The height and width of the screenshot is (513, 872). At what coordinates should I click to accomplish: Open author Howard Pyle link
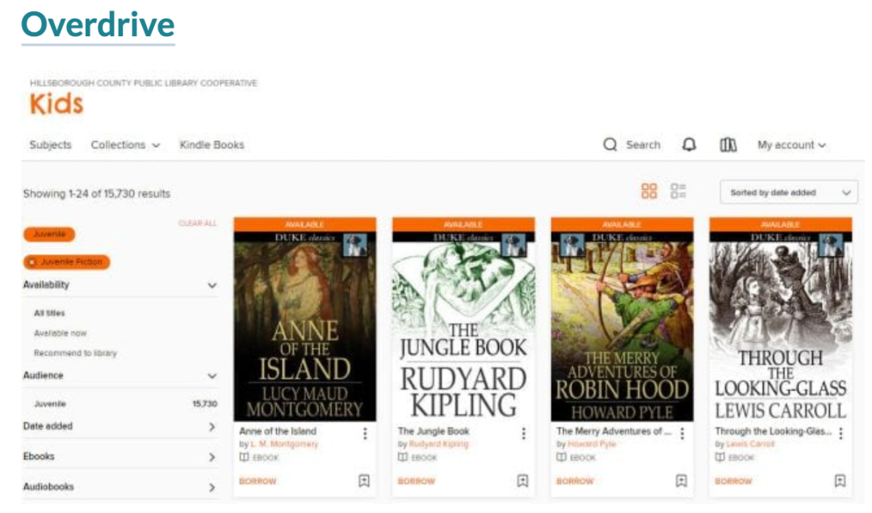(x=592, y=444)
